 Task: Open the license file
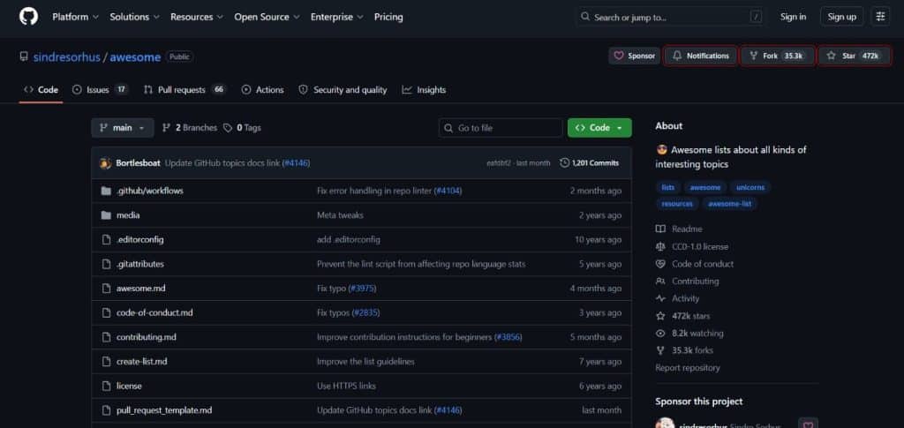click(129, 386)
